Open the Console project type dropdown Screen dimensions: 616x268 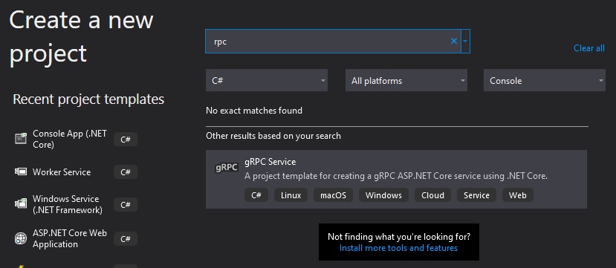[545, 80]
